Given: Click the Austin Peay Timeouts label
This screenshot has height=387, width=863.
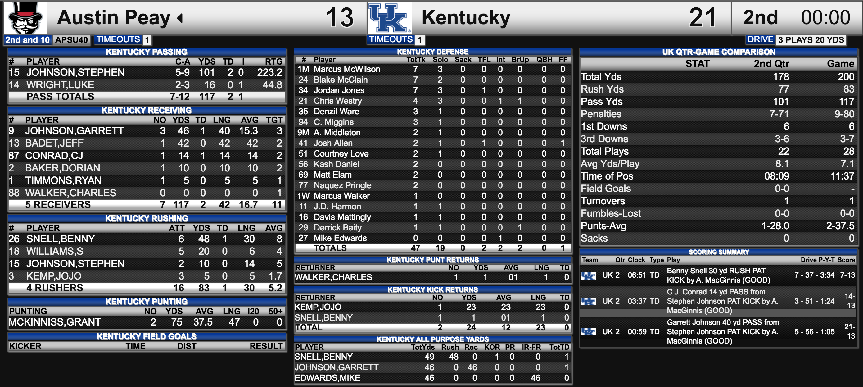Looking at the screenshot, I should pyautogui.click(x=118, y=39).
